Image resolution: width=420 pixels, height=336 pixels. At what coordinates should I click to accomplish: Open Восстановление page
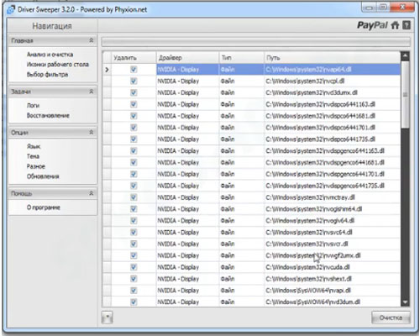(48, 115)
